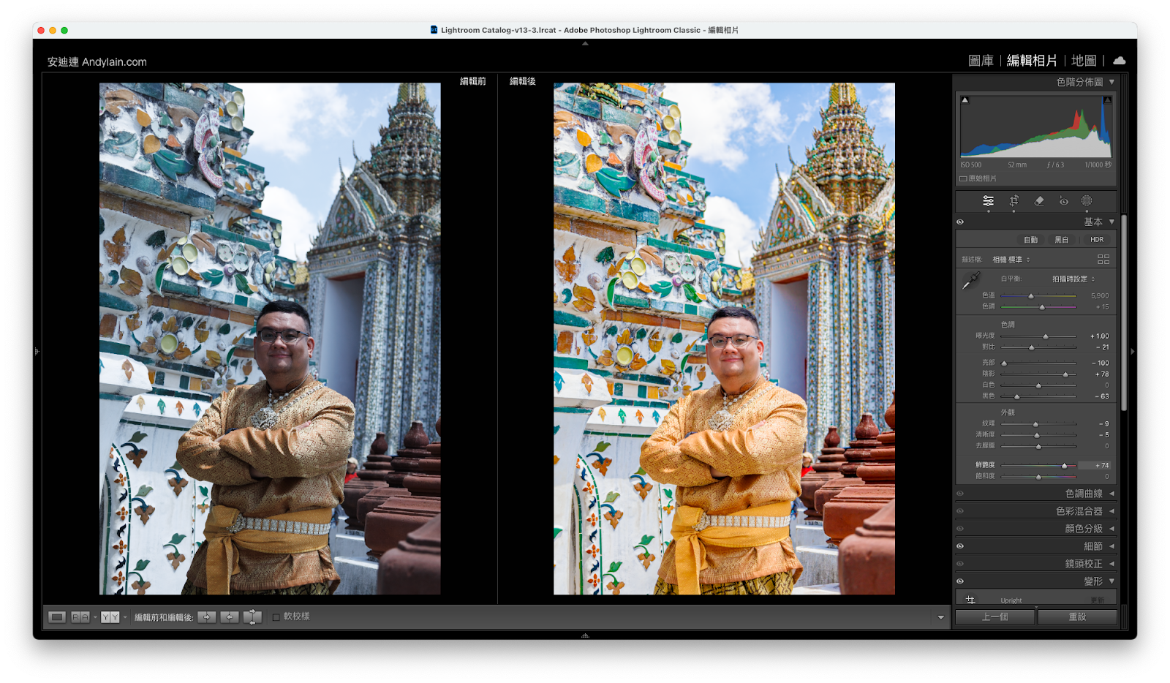Open Before/After layout options arrow

click(125, 617)
